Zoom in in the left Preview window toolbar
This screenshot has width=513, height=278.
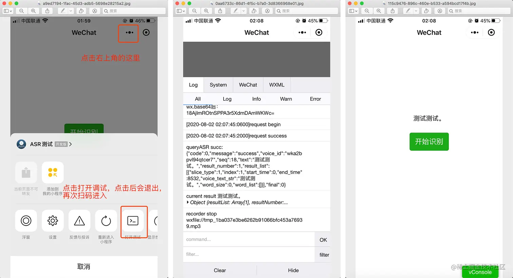pyautogui.click(x=33, y=11)
